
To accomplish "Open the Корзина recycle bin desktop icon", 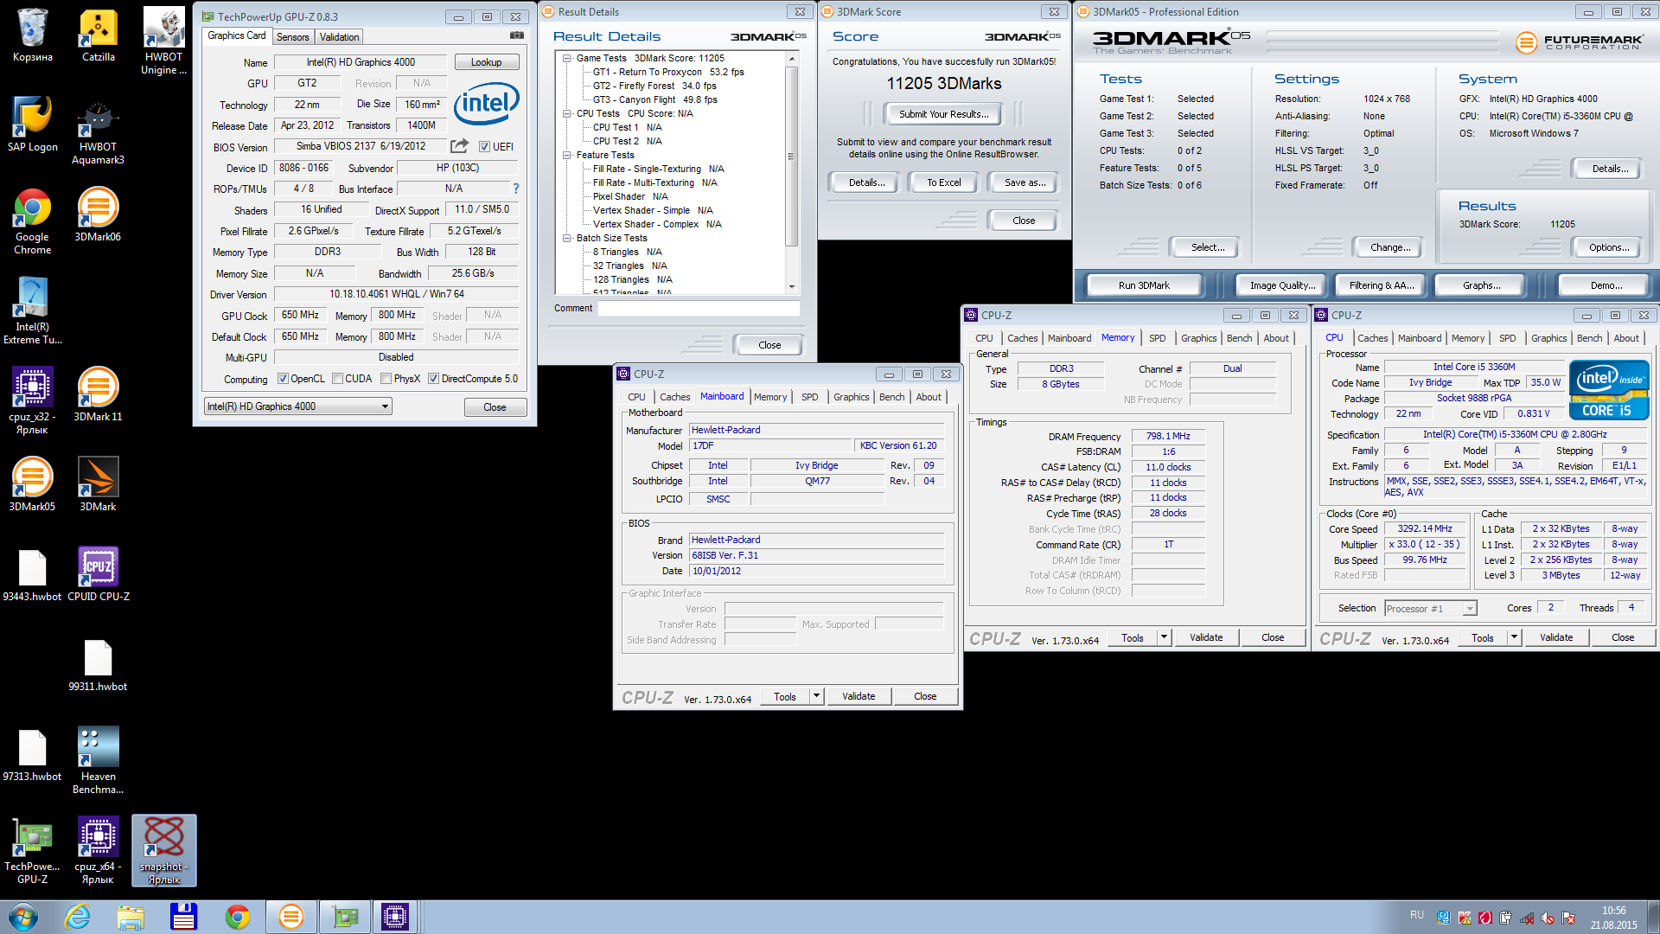I will point(32,35).
